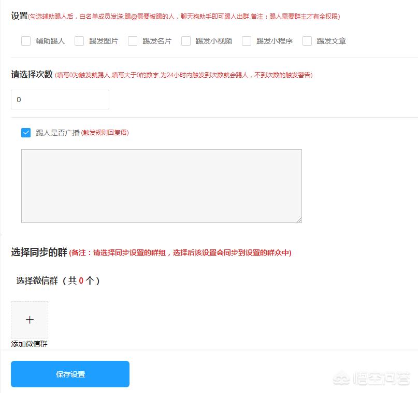Enable the 踢发名片 checkbox
Screen dimensions: 418x393
coord(133,40)
